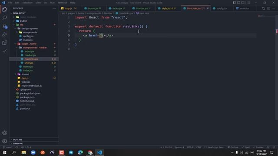The width and height of the screenshot is (278, 156).
Task: Click the open changes icon in editor toolbar
Action: point(264,8)
